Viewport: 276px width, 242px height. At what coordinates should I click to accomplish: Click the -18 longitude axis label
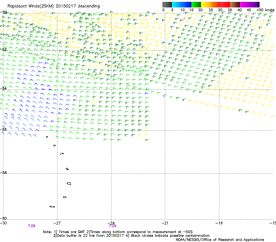click(x=219, y=223)
